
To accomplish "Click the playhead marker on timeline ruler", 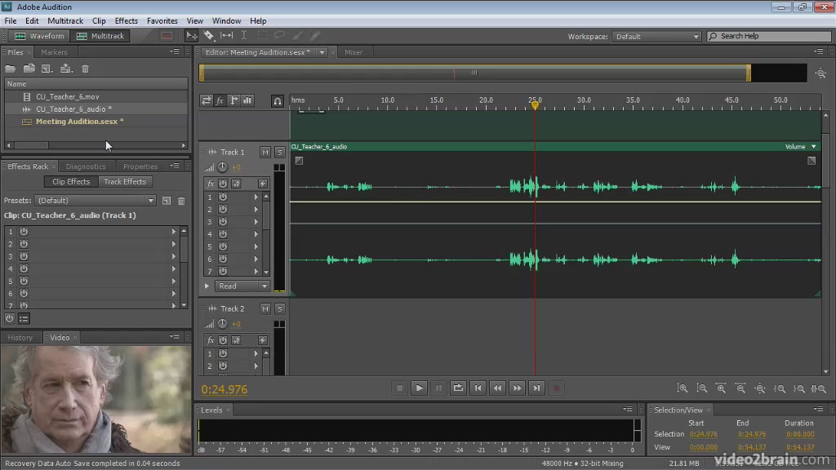I will pos(535,104).
